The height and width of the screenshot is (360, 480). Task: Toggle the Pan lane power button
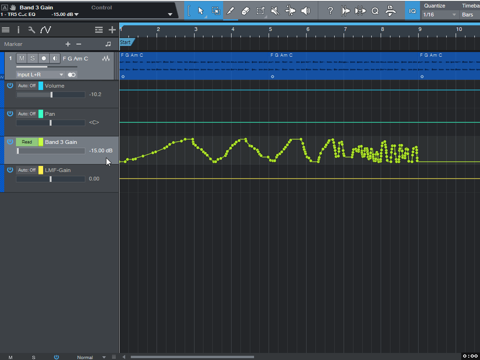coord(10,113)
